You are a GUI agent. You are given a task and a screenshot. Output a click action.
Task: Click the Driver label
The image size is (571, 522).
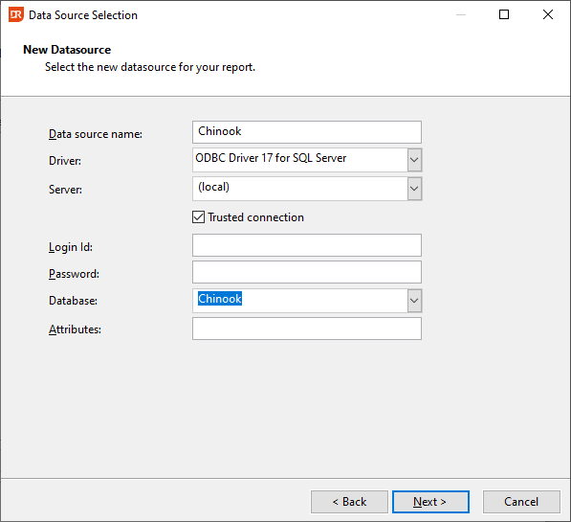(x=65, y=161)
